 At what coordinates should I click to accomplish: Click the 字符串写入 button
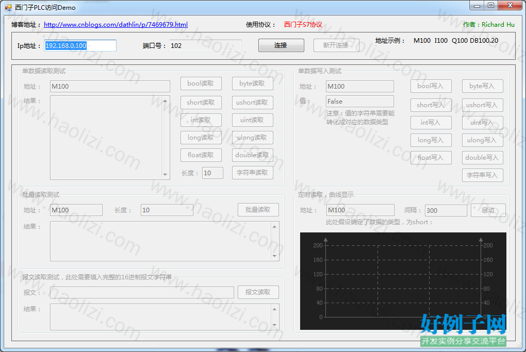(x=482, y=175)
